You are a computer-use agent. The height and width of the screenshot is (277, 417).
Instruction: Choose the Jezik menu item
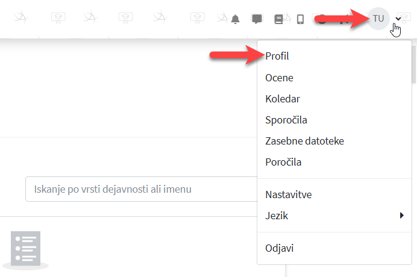(276, 216)
